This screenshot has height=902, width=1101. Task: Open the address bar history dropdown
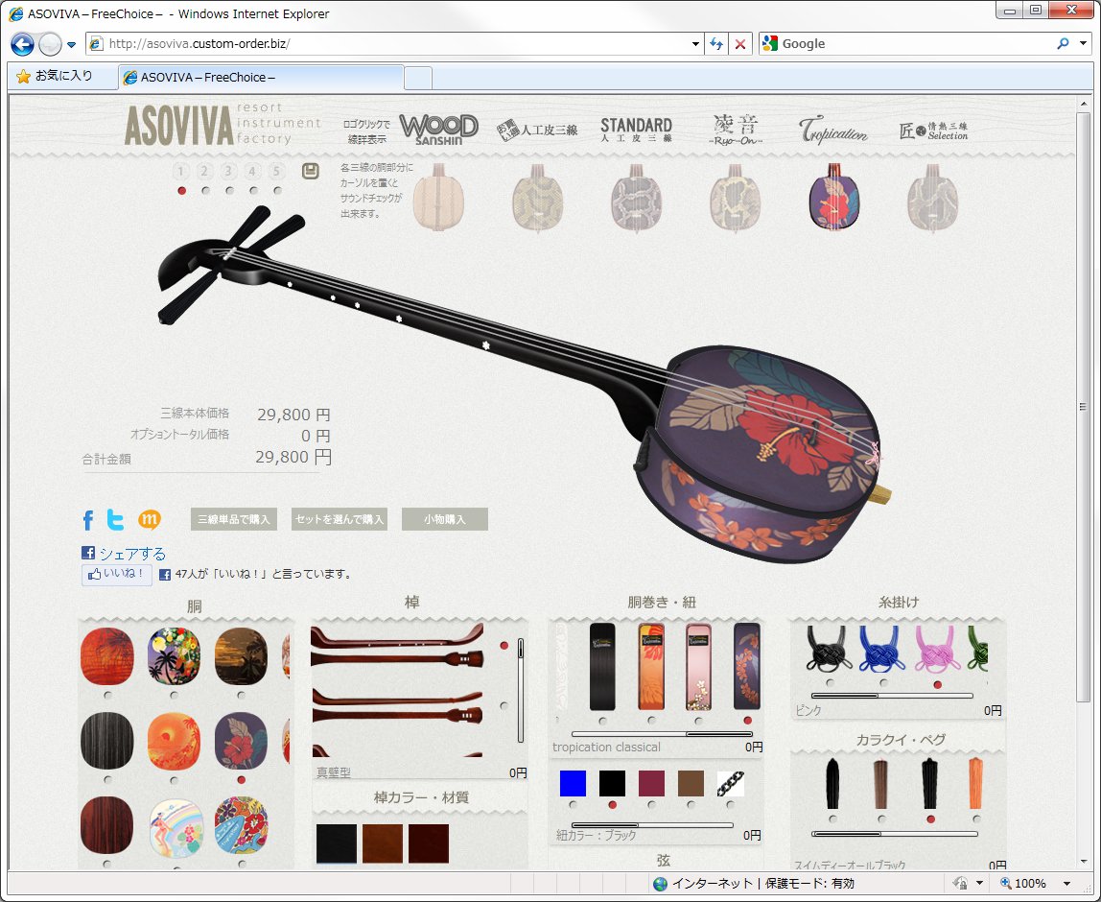coord(695,43)
